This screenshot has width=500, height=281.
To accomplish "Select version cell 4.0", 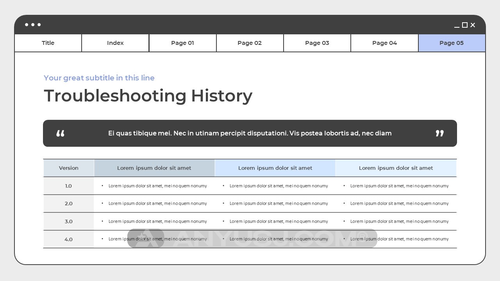I will [68, 239].
